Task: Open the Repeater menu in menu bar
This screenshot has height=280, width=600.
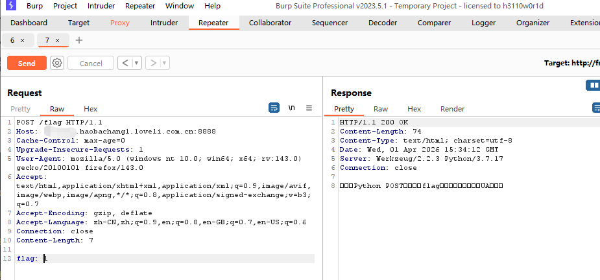Action: [140, 6]
